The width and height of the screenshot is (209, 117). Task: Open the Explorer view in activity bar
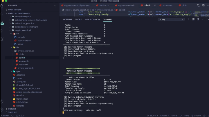2,6
